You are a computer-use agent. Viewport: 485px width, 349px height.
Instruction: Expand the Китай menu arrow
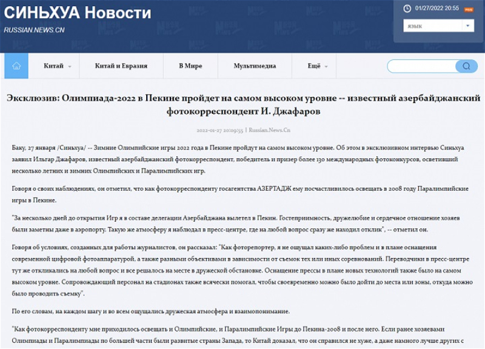click(x=70, y=67)
